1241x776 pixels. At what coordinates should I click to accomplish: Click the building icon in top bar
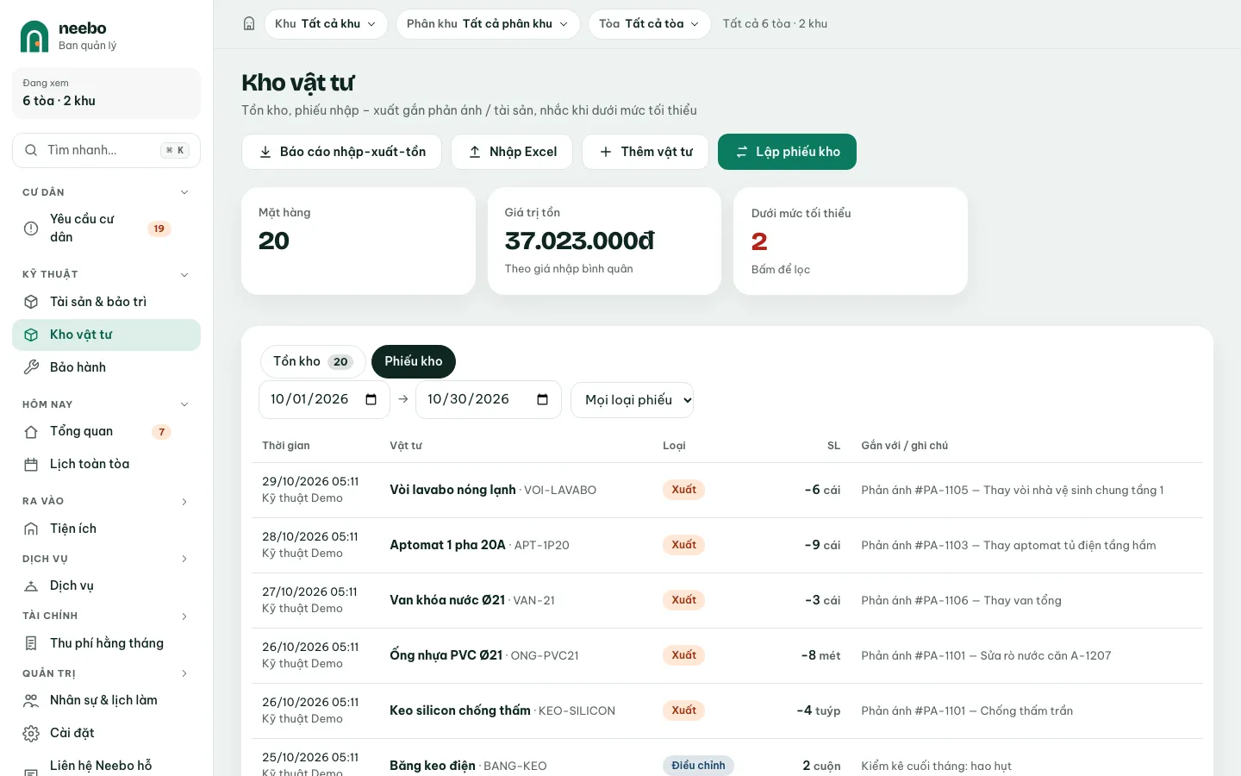[x=249, y=24]
